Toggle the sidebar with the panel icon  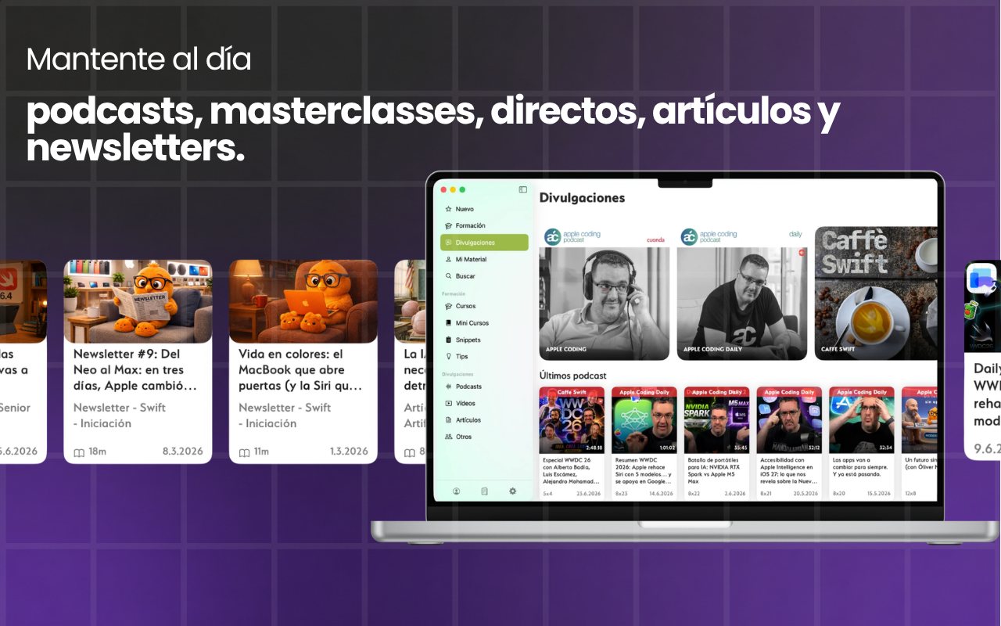pos(523,189)
